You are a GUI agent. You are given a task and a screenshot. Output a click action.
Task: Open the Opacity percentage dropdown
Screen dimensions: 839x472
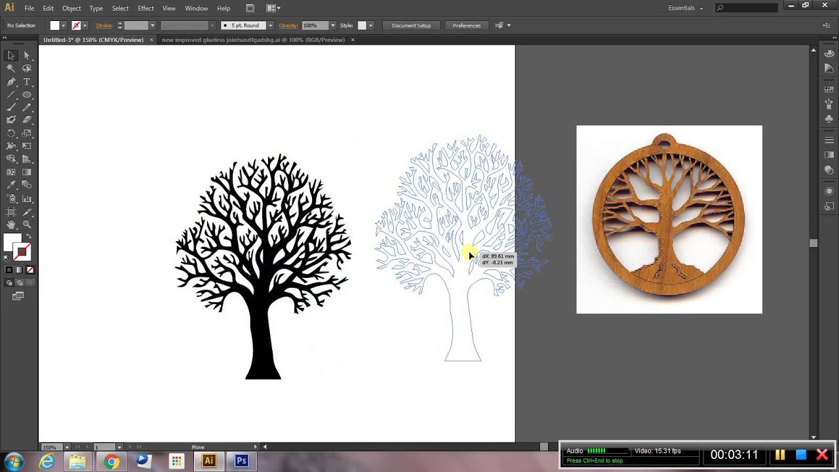(x=333, y=26)
